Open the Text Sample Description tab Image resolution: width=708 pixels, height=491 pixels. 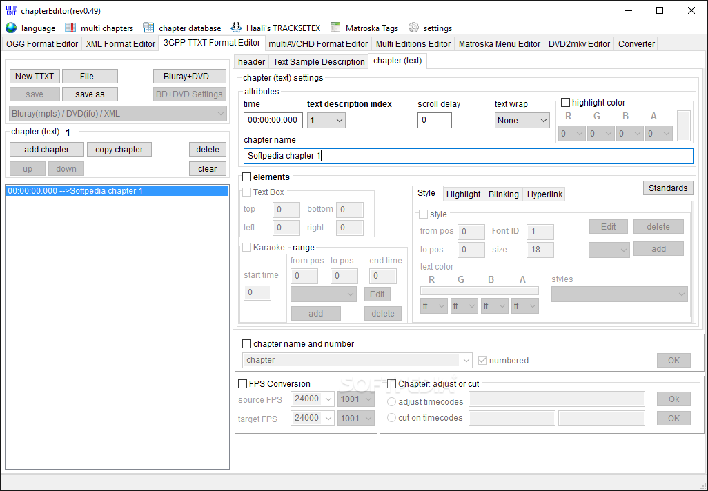[318, 61]
